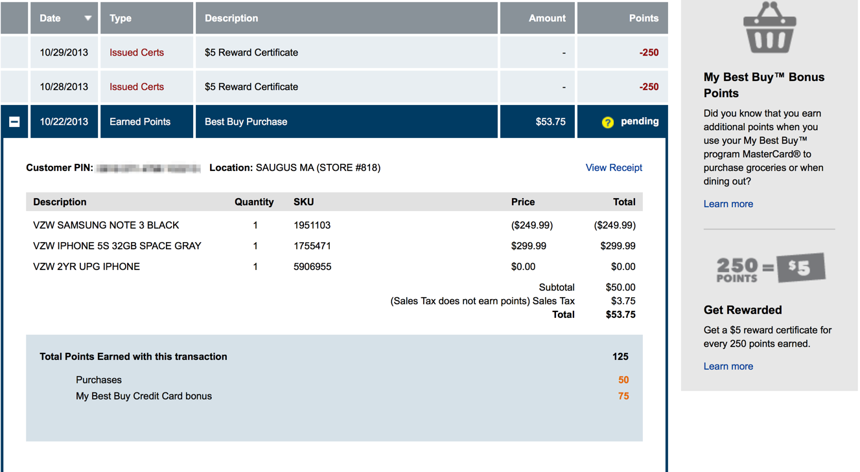Click the Price header in item table
The image size is (860, 472).
tap(523, 202)
